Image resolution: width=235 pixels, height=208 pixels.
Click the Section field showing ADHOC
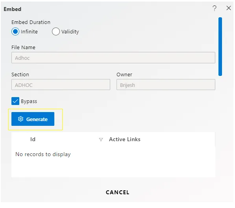[x=61, y=85]
